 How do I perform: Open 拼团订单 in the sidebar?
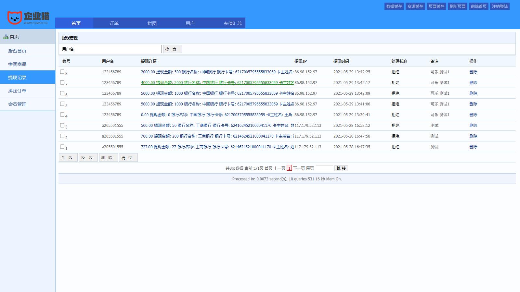(17, 91)
